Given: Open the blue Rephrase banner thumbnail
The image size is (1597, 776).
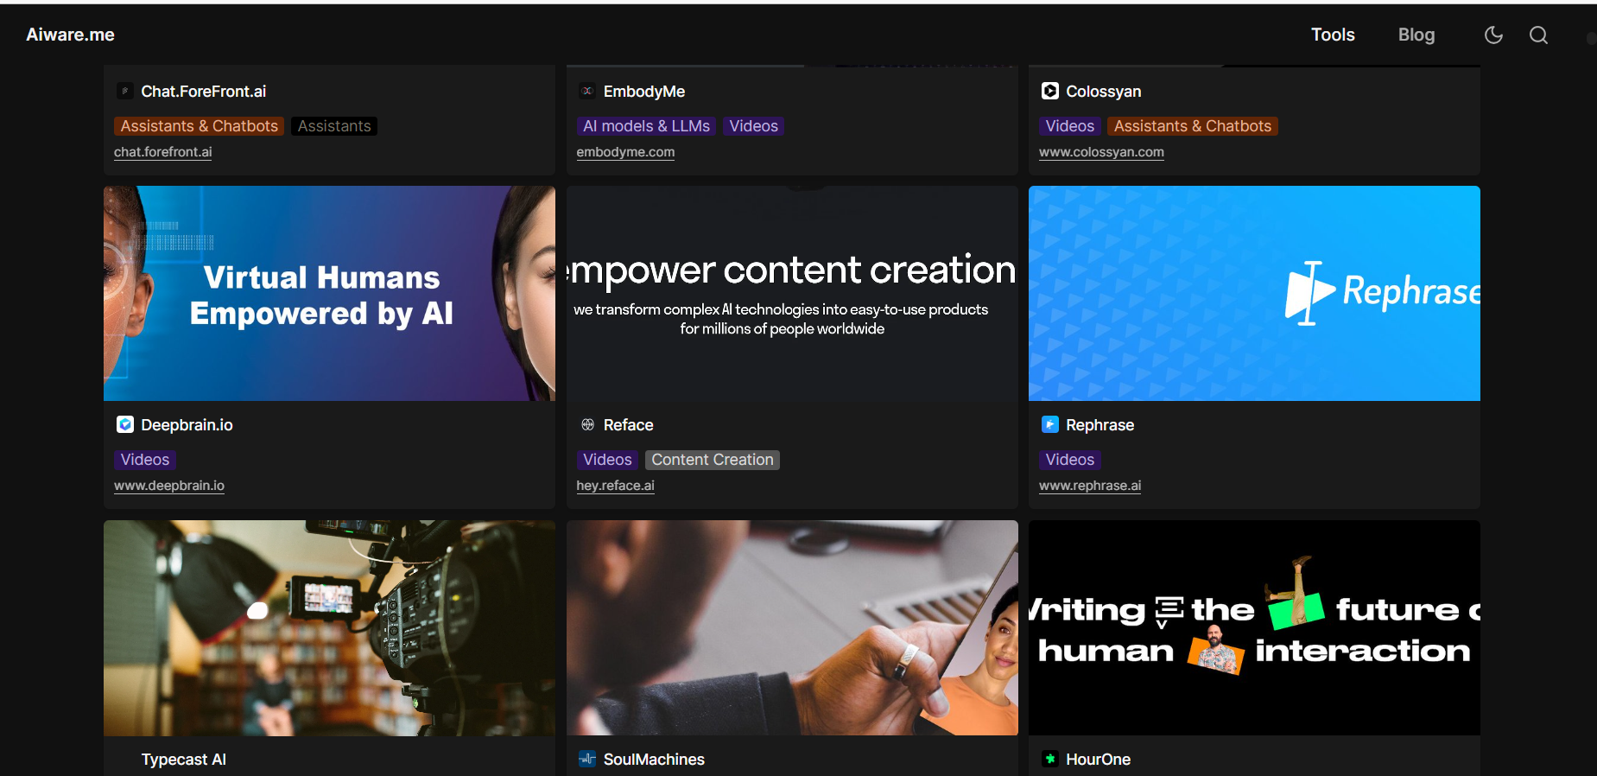Looking at the screenshot, I should [1254, 294].
